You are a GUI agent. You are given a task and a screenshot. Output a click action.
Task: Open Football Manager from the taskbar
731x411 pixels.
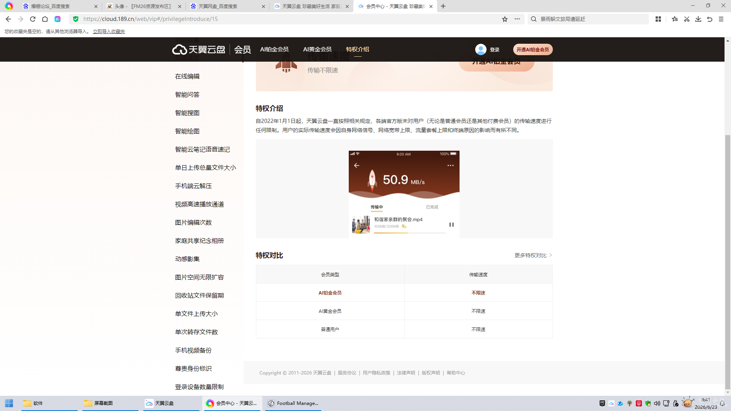(293, 403)
